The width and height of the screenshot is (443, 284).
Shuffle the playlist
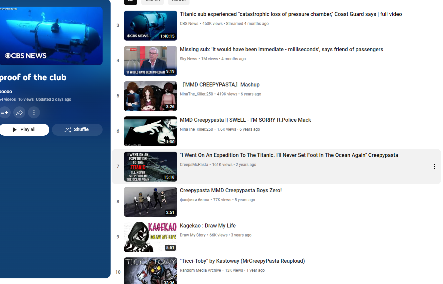[x=77, y=130]
